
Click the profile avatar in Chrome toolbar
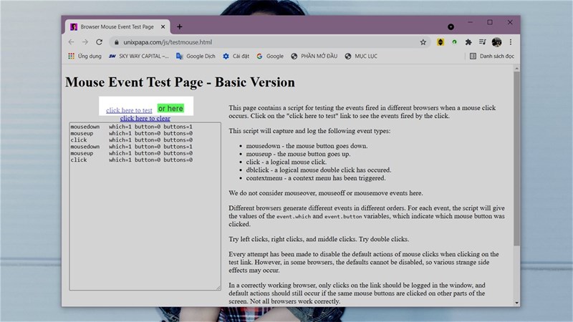pos(496,42)
